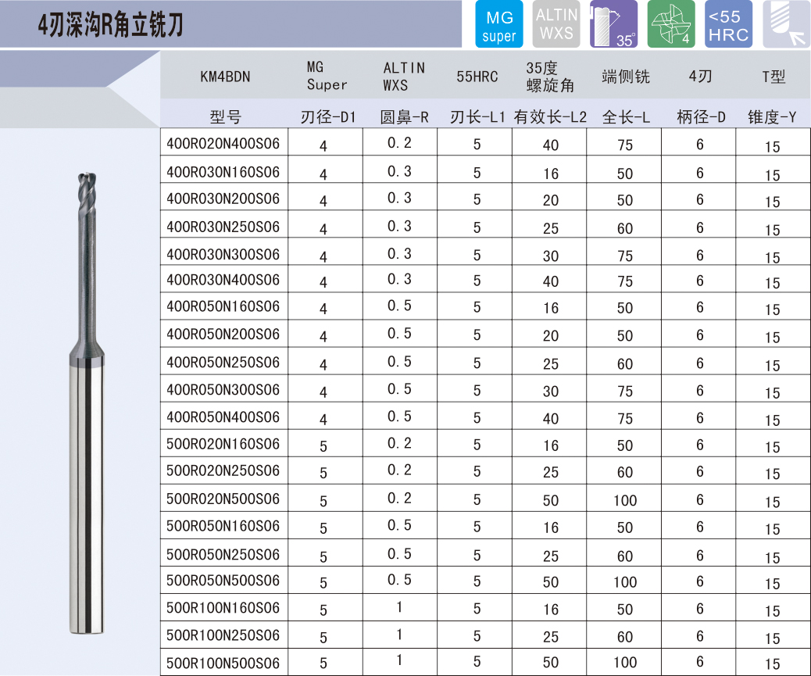Click the gray ALTIN WXS coating badge
The image size is (811, 676).
click(556, 25)
